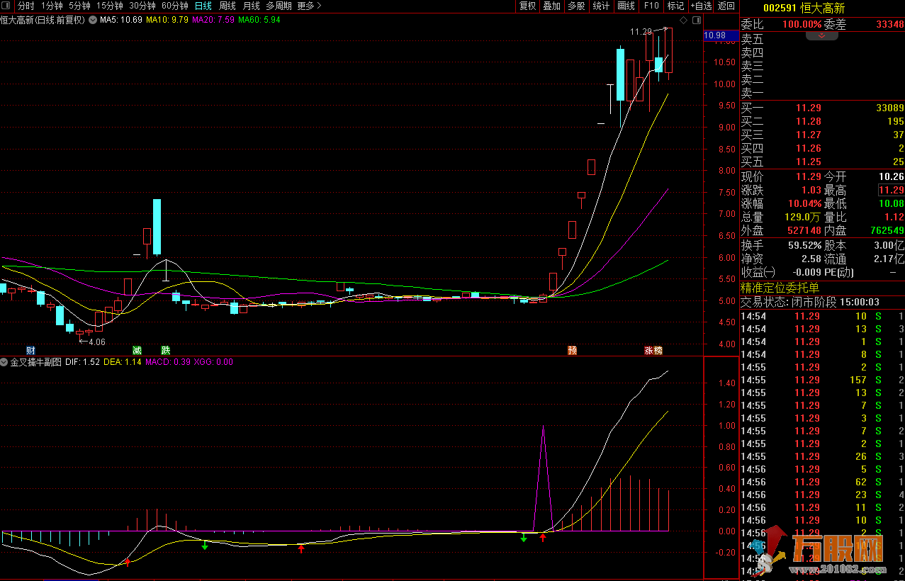
Task: Click the 买四 bid price 11.26
Action: pyautogui.click(x=808, y=149)
